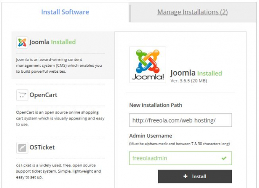Click the plus icon on the Install button
The height and width of the screenshot is (188, 259).
pyautogui.click(x=185, y=176)
